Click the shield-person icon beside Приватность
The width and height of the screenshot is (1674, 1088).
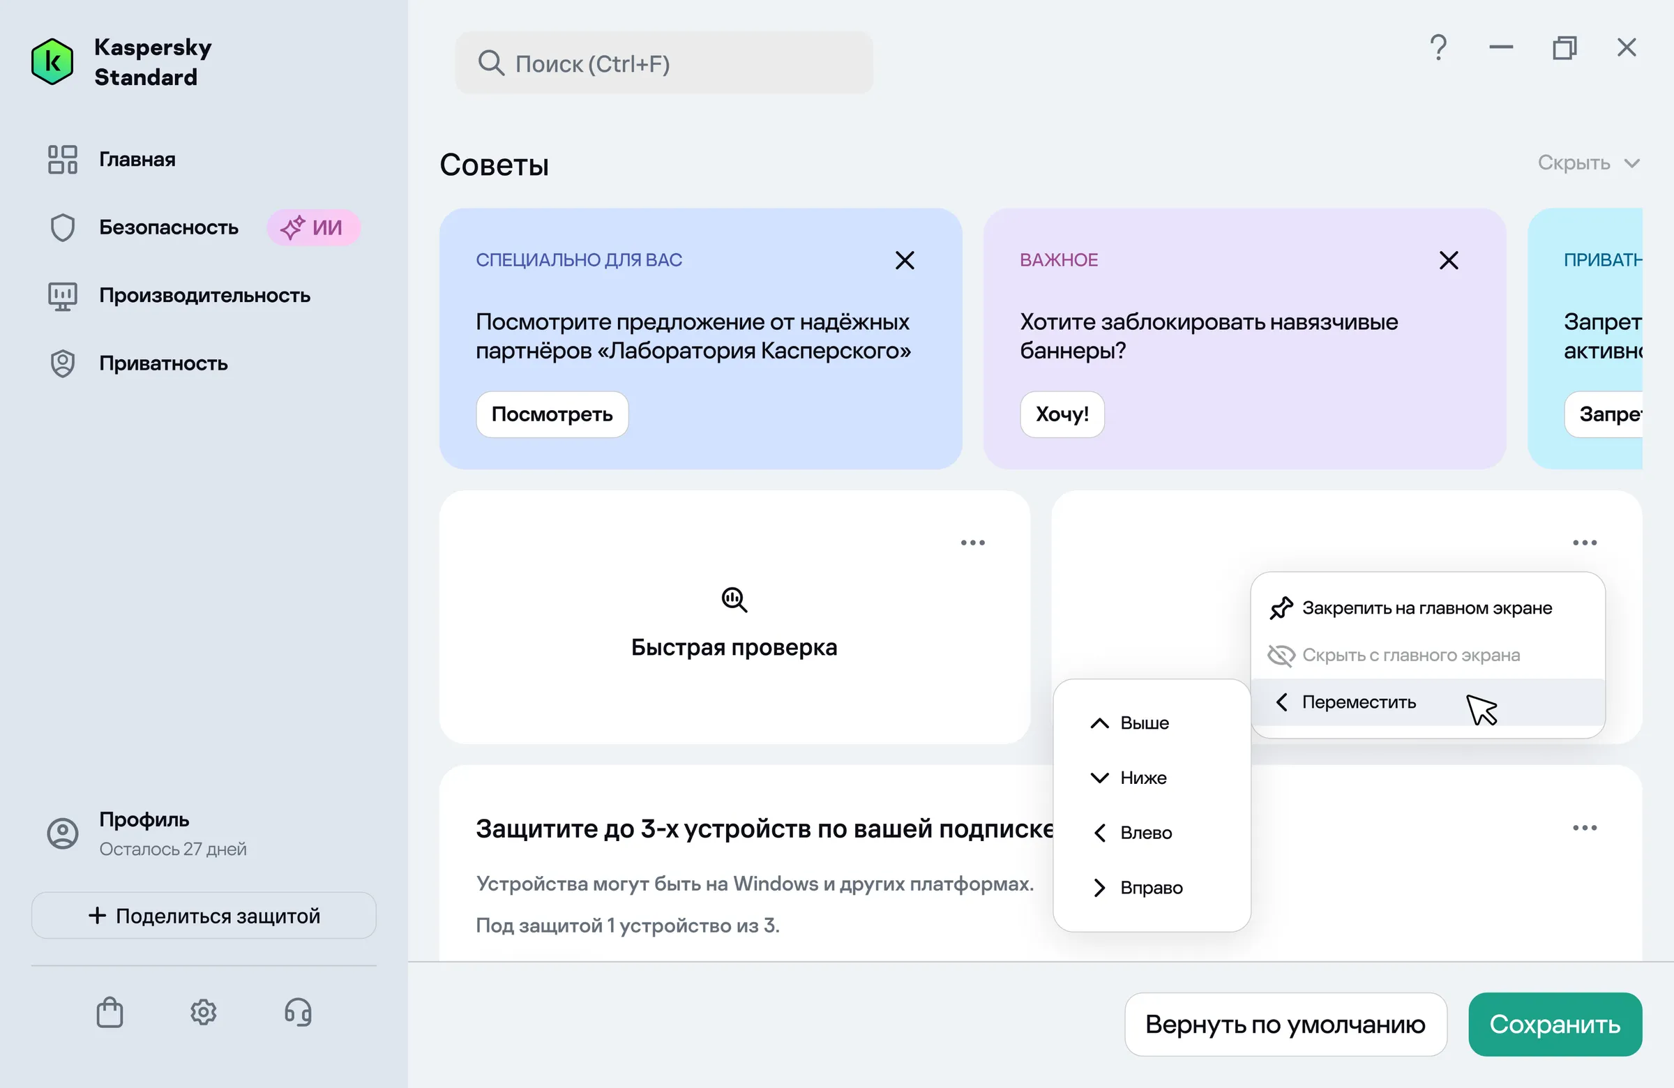click(x=63, y=363)
